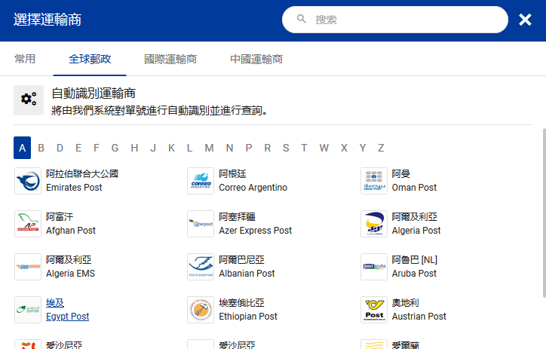Screen dimensions: 546x349
Task: Jump to letter Z carriers
Action: tap(381, 148)
